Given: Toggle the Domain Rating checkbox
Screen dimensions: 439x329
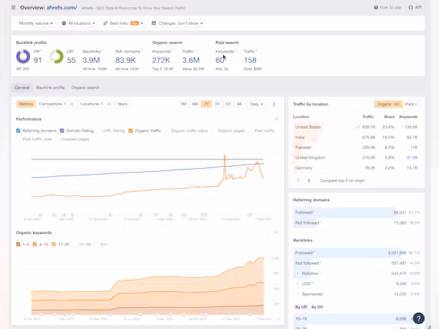Looking at the screenshot, I should [62, 131].
